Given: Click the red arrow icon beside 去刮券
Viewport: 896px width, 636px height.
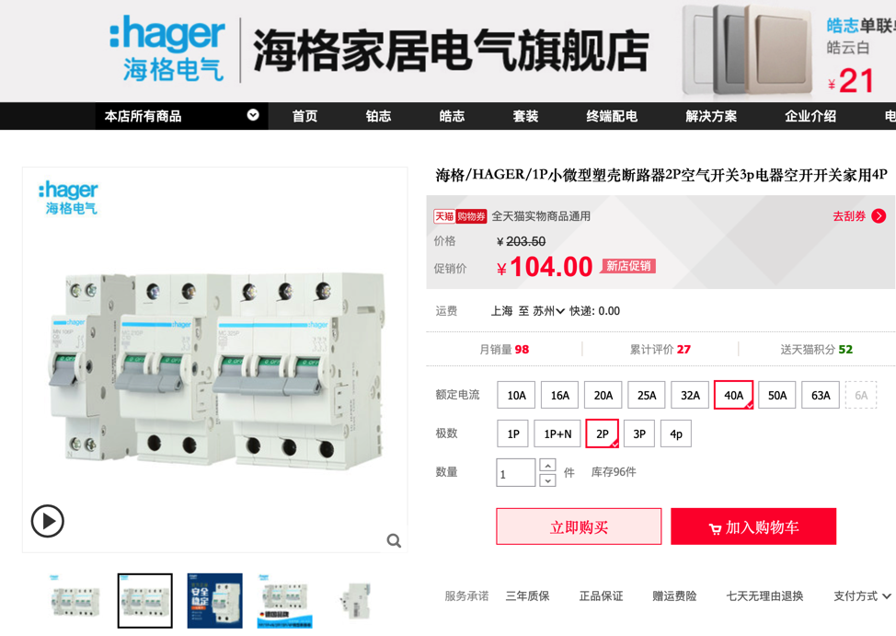Looking at the screenshot, I should [x=879, y=216].
